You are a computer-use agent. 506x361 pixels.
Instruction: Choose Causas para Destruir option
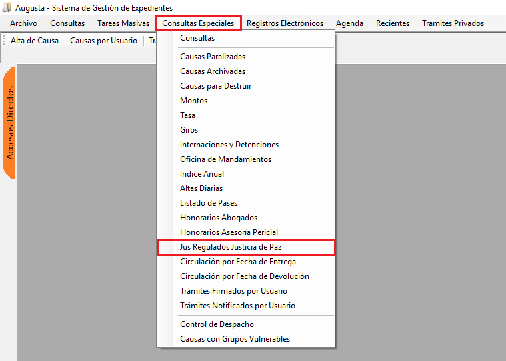point(215,86)
